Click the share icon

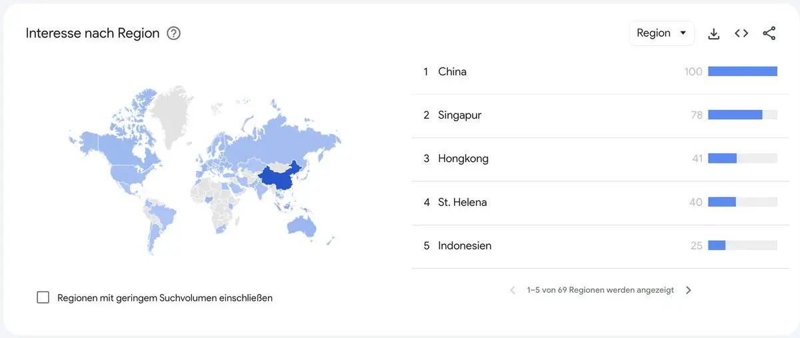click(x=769, y=33)
